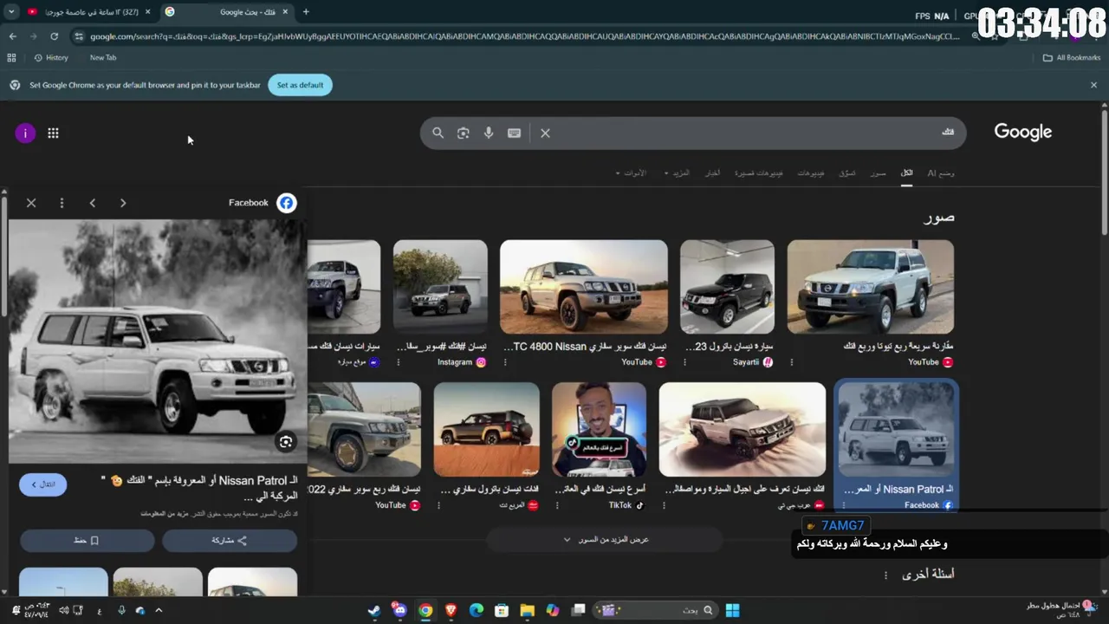Open History bookmark
Viewport: 1109px width, 624px height.
[x=51, y=57]
